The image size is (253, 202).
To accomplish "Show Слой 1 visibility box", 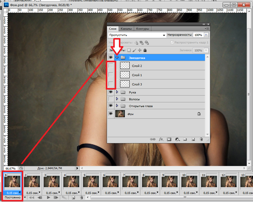I will (x=111, y=75).
